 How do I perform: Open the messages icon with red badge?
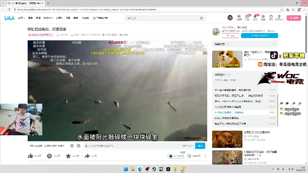coord(247,17)
